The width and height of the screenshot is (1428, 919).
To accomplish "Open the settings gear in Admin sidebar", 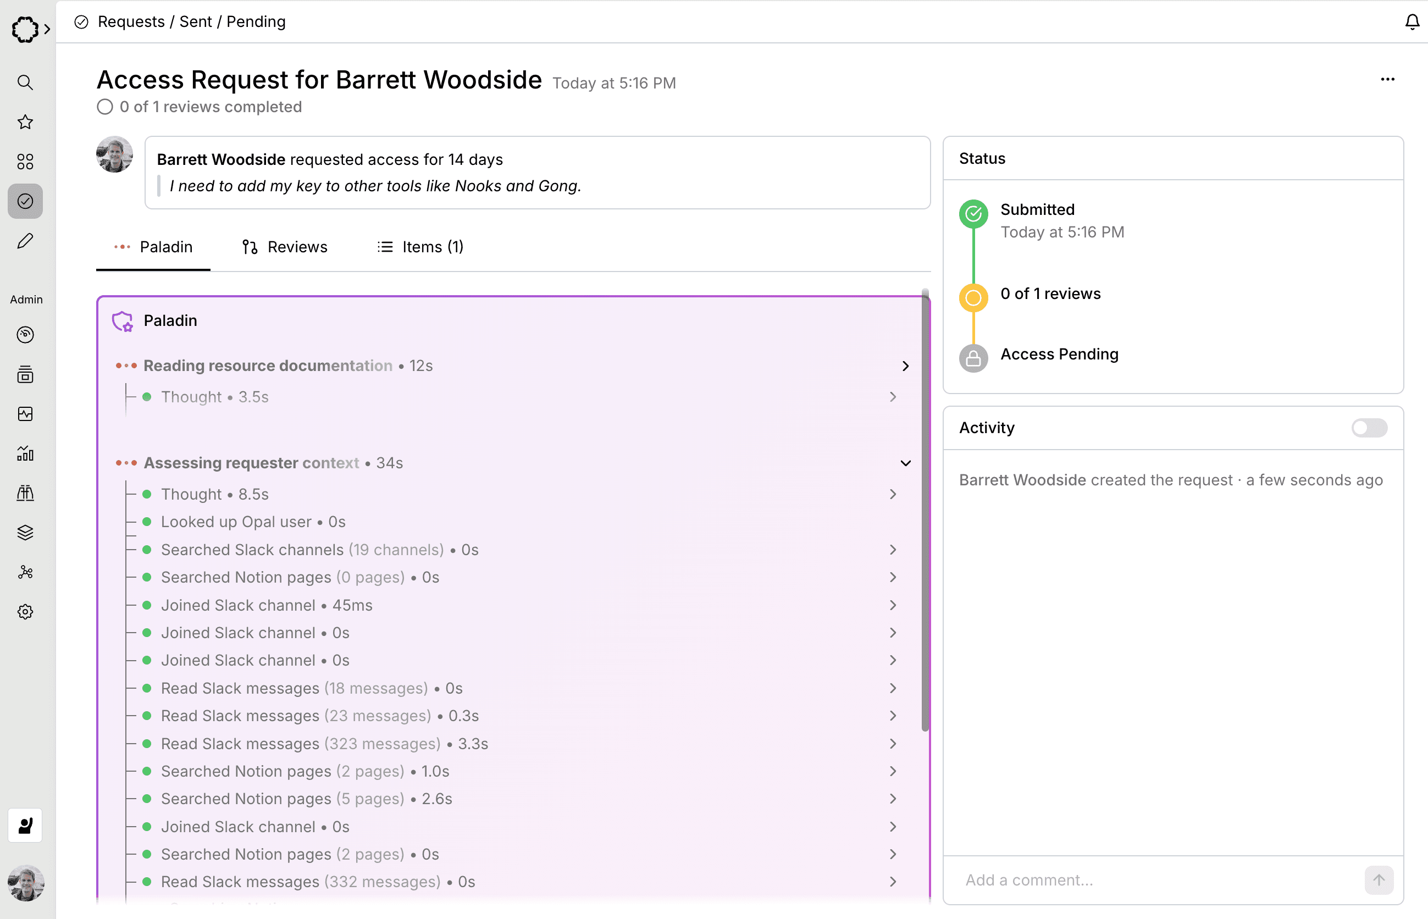I will coord(25,612).
